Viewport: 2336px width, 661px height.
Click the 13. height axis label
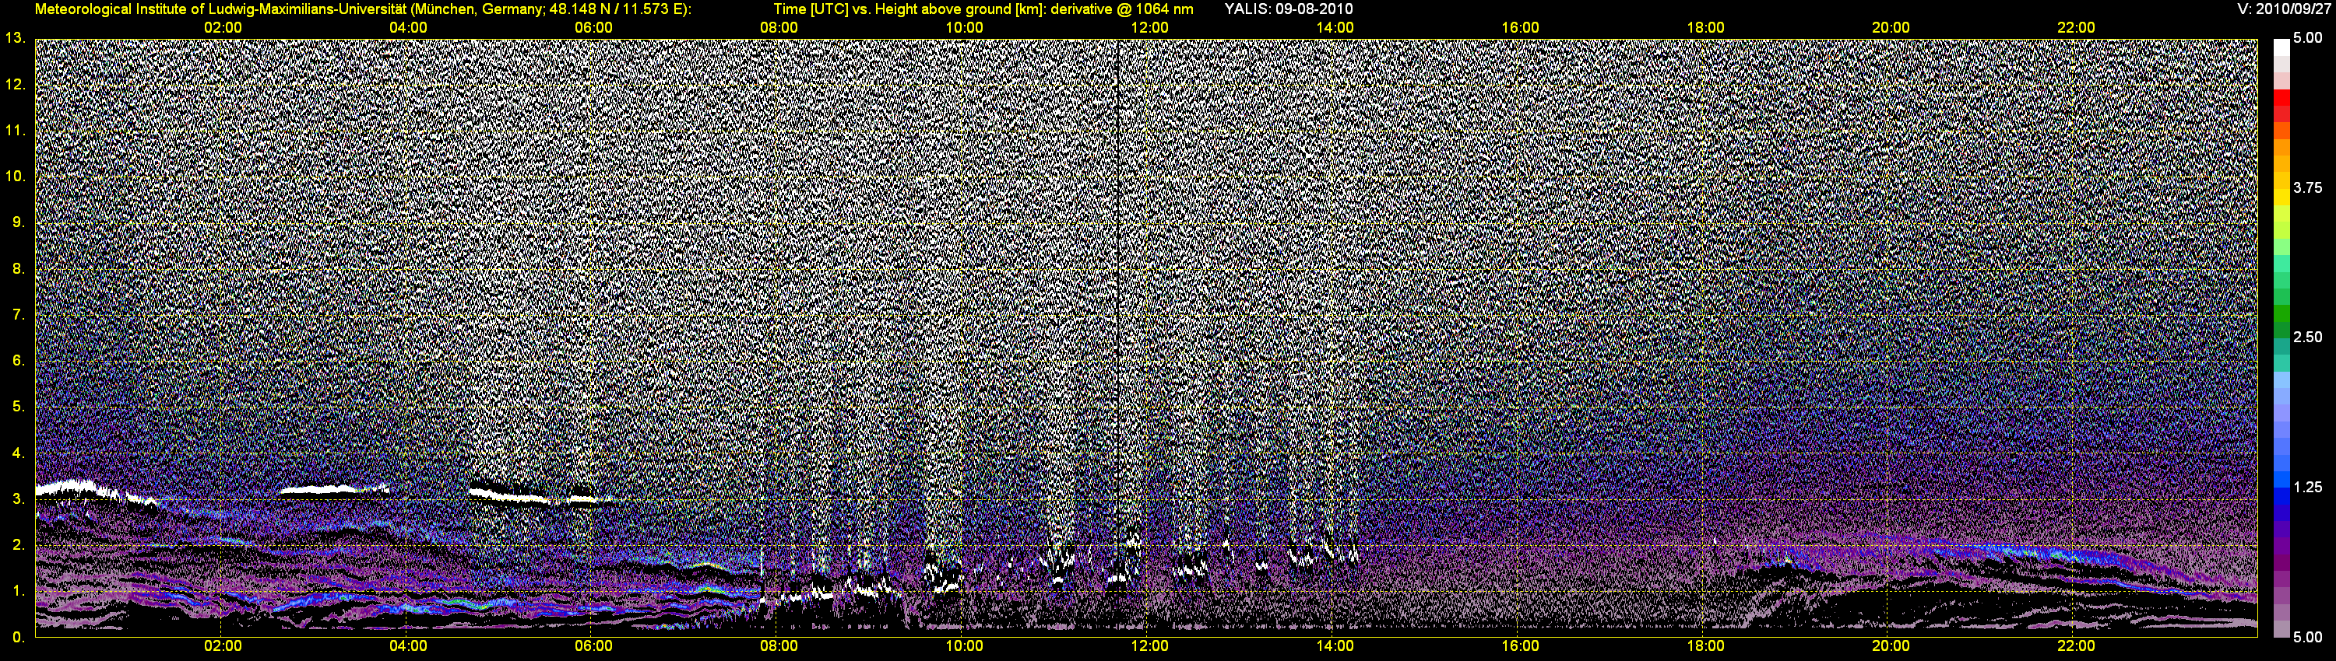pos(15,38)
